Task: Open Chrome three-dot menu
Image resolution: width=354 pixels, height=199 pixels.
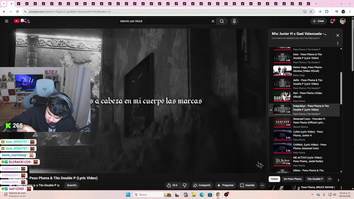Action: 350,12
